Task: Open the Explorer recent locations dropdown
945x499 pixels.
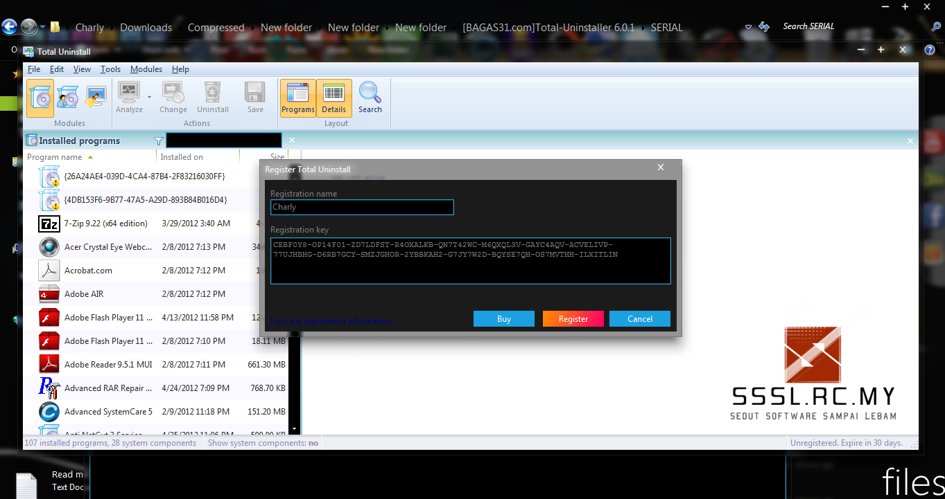Action: point(42,28)
